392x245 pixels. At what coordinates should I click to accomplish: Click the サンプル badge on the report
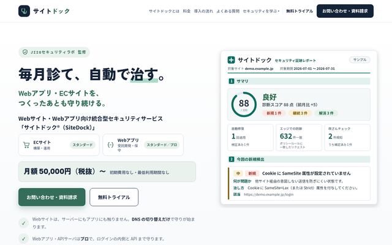pos(360,60)
